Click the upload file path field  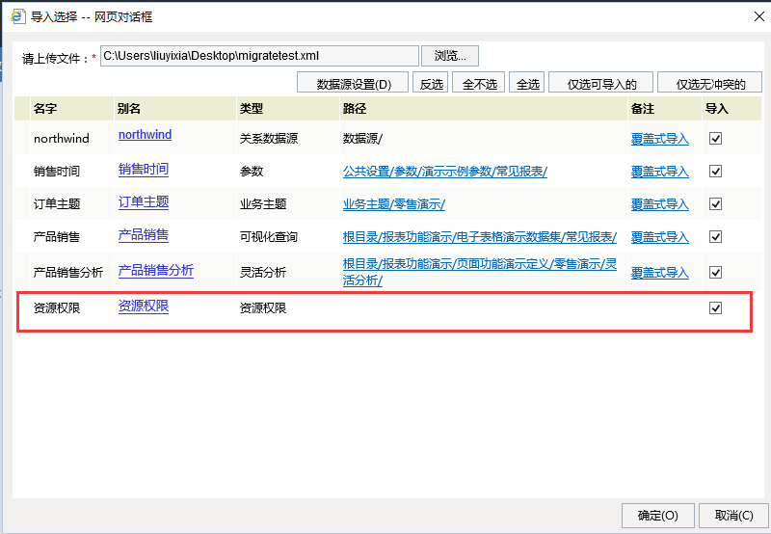click(x=259, y=56)
